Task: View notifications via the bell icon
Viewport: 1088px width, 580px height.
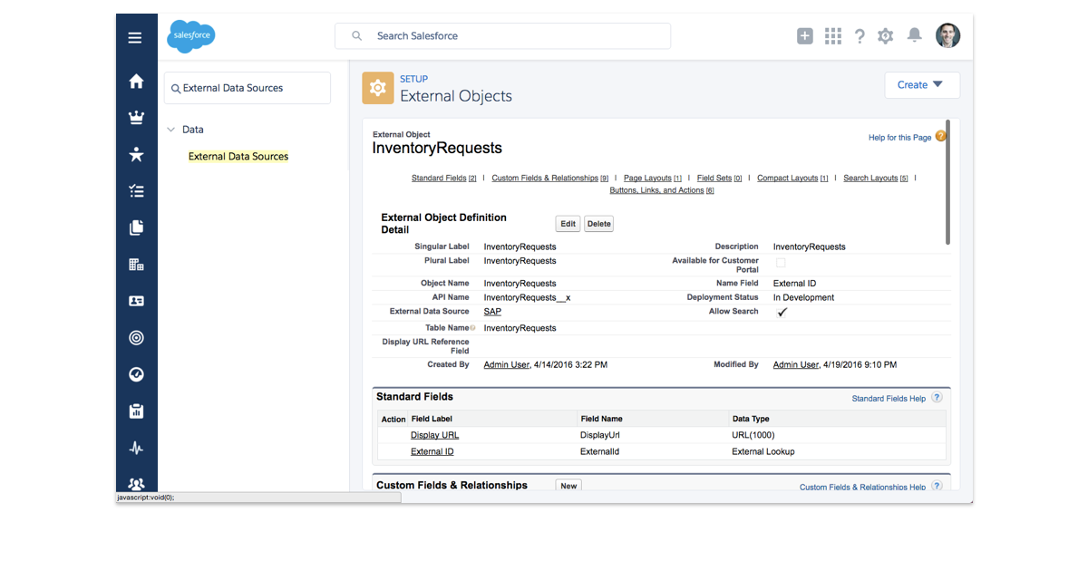Action: 914,35
